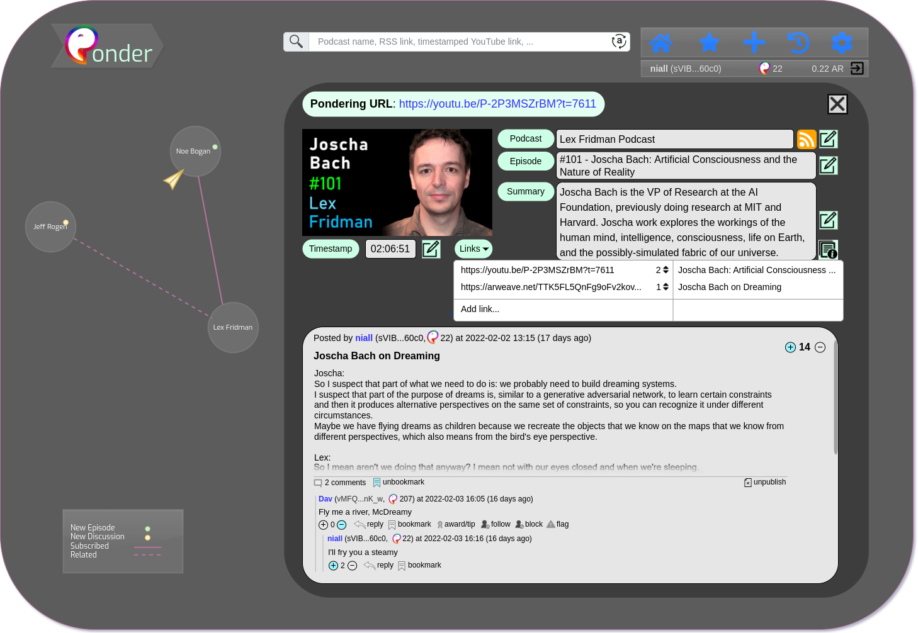Click the orange RSS feed icon

pyautogui.click(x=807, y=139)
